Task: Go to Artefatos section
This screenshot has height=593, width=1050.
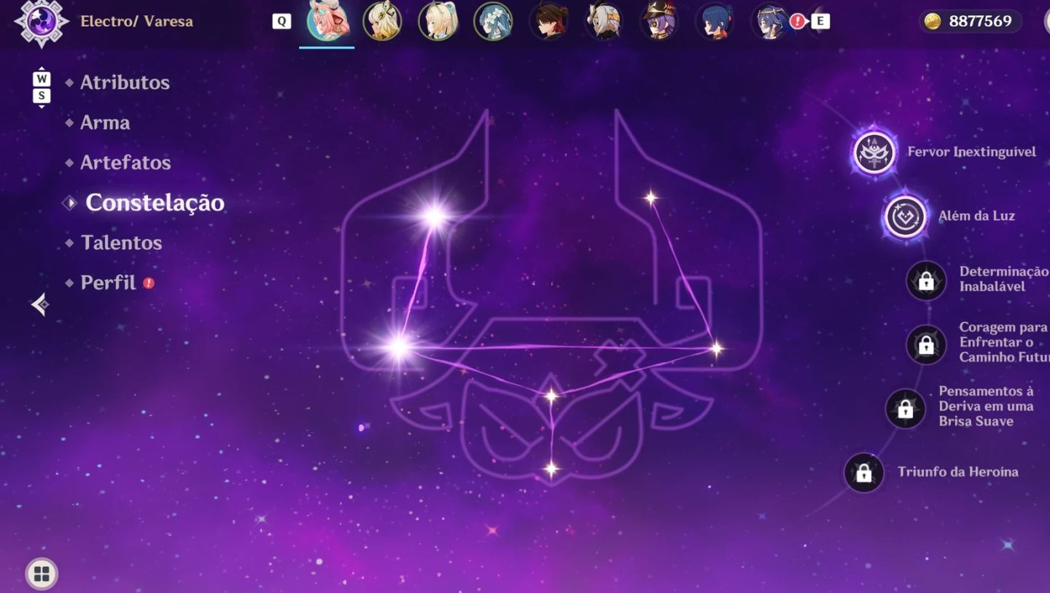Action: click(x=125, y=162)
